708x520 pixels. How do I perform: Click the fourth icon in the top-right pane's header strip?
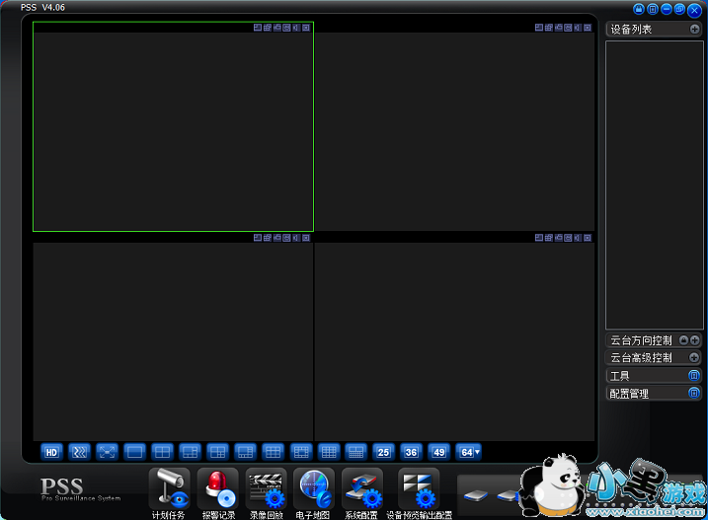click(x=568, y=28)
